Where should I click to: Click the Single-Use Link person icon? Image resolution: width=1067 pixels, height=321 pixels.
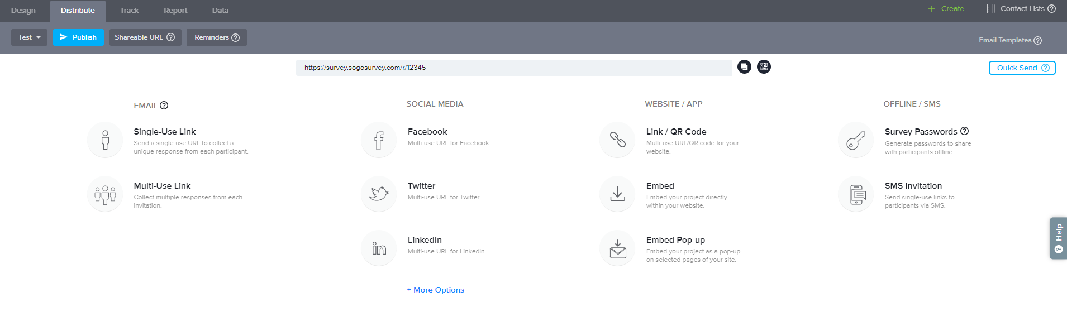(x=105, y=140)
